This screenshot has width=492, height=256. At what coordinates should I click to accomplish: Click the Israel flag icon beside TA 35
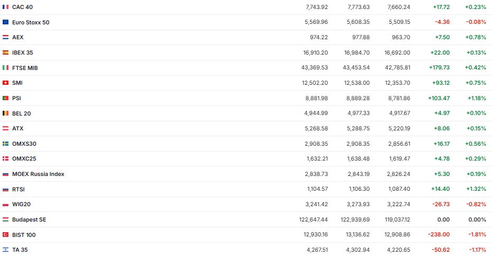pyautogui.click(x=6, y=250)
